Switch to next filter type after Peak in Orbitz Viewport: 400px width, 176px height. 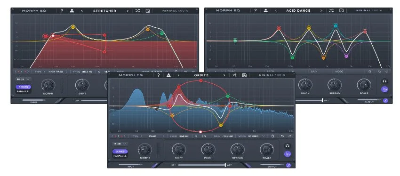(x=163, y=136)
